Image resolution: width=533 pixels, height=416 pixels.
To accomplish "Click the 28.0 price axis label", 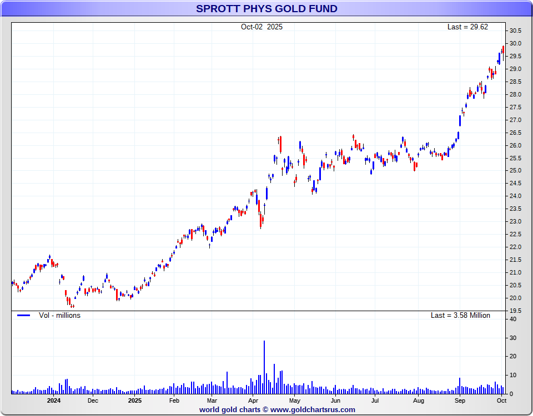I will tap(515, 94).
